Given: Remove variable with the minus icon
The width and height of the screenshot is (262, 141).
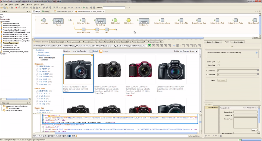Looking at the screenshot, I should (209, 136).
